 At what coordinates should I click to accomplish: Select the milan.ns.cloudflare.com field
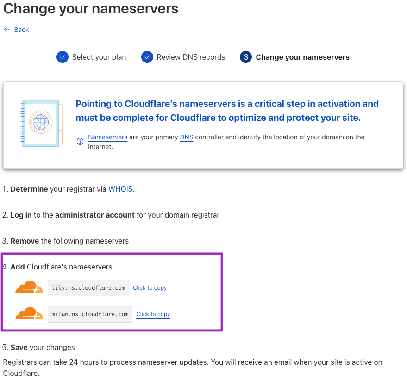(90, 314)
